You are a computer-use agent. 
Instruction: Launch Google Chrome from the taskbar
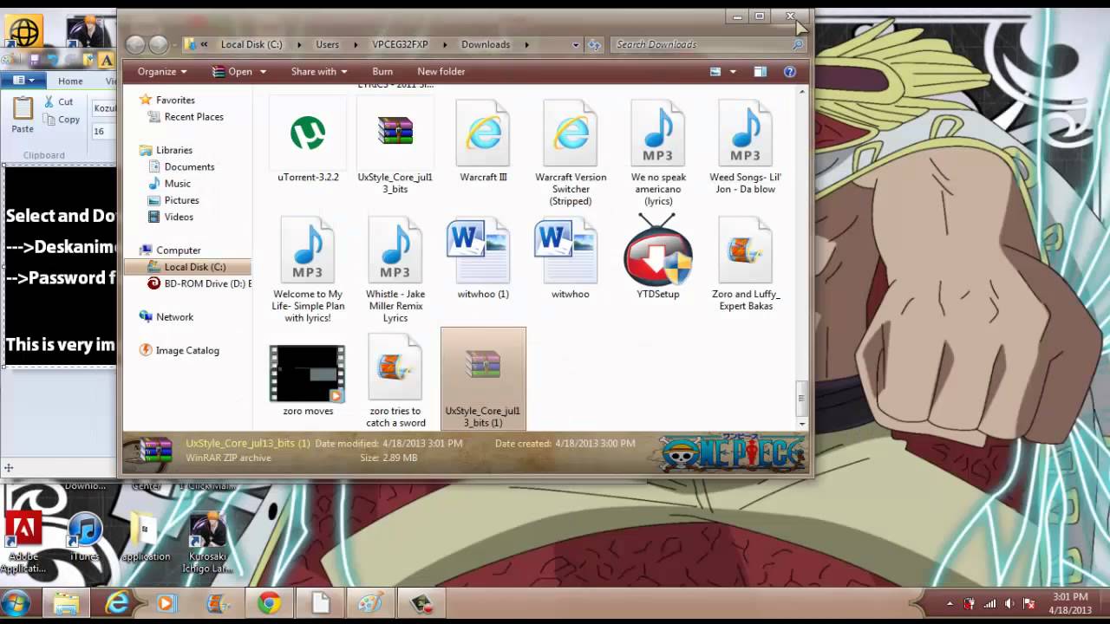270,604
